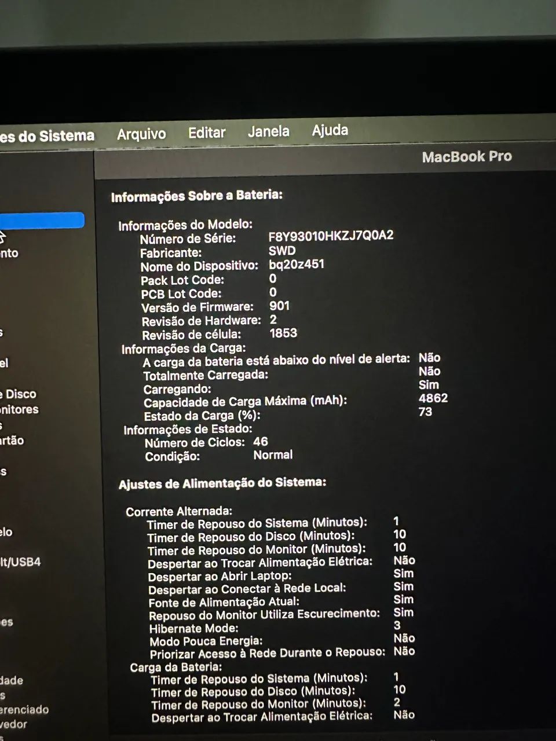Viewport: 556px width, 741px height.
Task: Click 'Ajustes de Alimentação do Sistema:' heading
Action: (222, 483)
